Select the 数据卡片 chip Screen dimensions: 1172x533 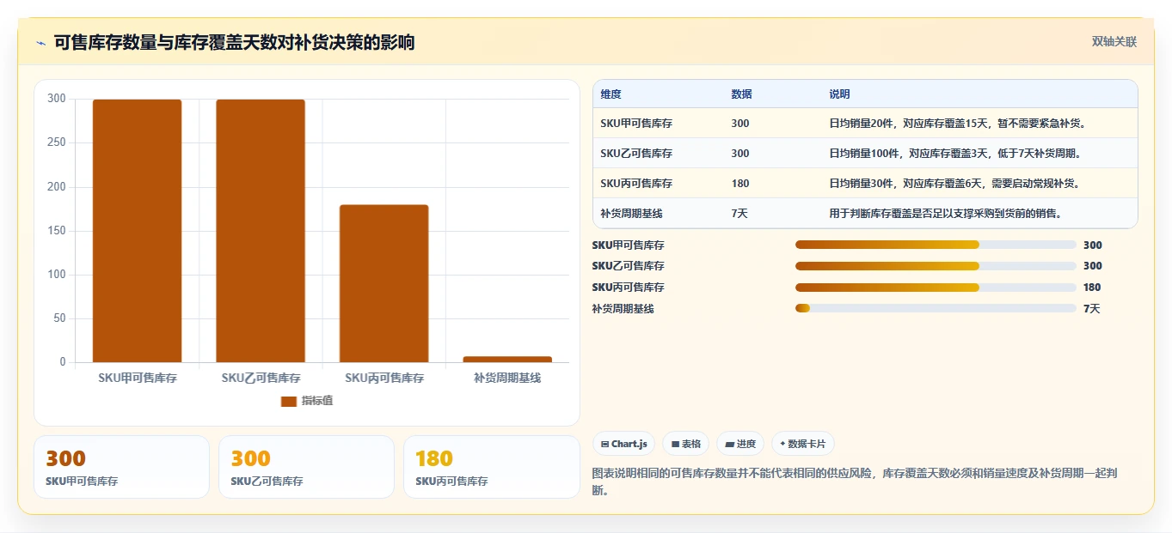[803, 444]
